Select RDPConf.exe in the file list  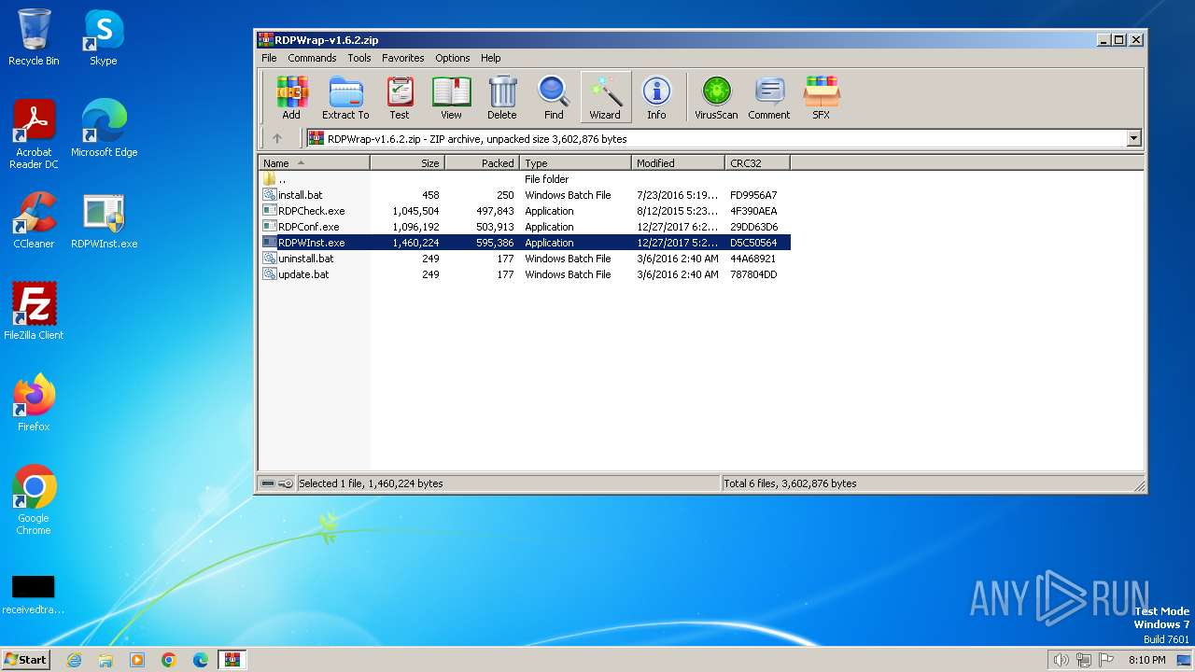[525, 227]
